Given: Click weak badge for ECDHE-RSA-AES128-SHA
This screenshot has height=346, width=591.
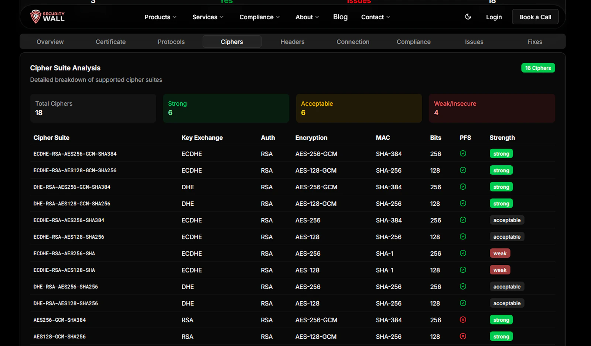Looking at the screenshot, I should 500,270.
